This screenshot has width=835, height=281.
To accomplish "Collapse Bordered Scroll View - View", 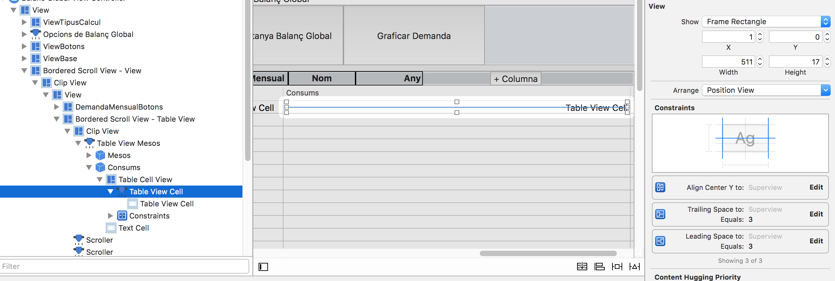I will pyautogui.click(x=24, y=71).
